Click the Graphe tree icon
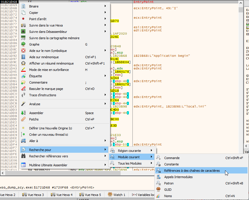The width and height of the screenshot is (249, 200). 24,44
